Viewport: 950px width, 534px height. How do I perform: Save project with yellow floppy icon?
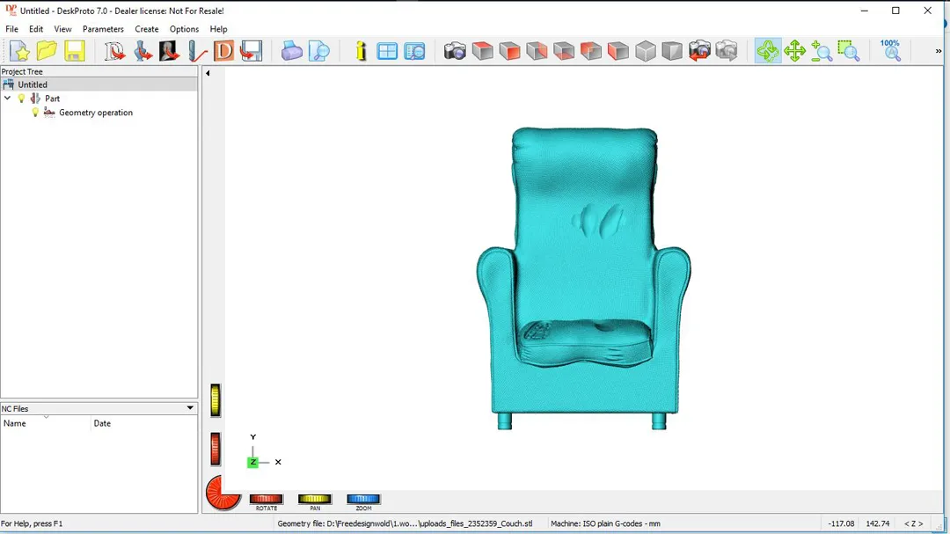point(74,51)
